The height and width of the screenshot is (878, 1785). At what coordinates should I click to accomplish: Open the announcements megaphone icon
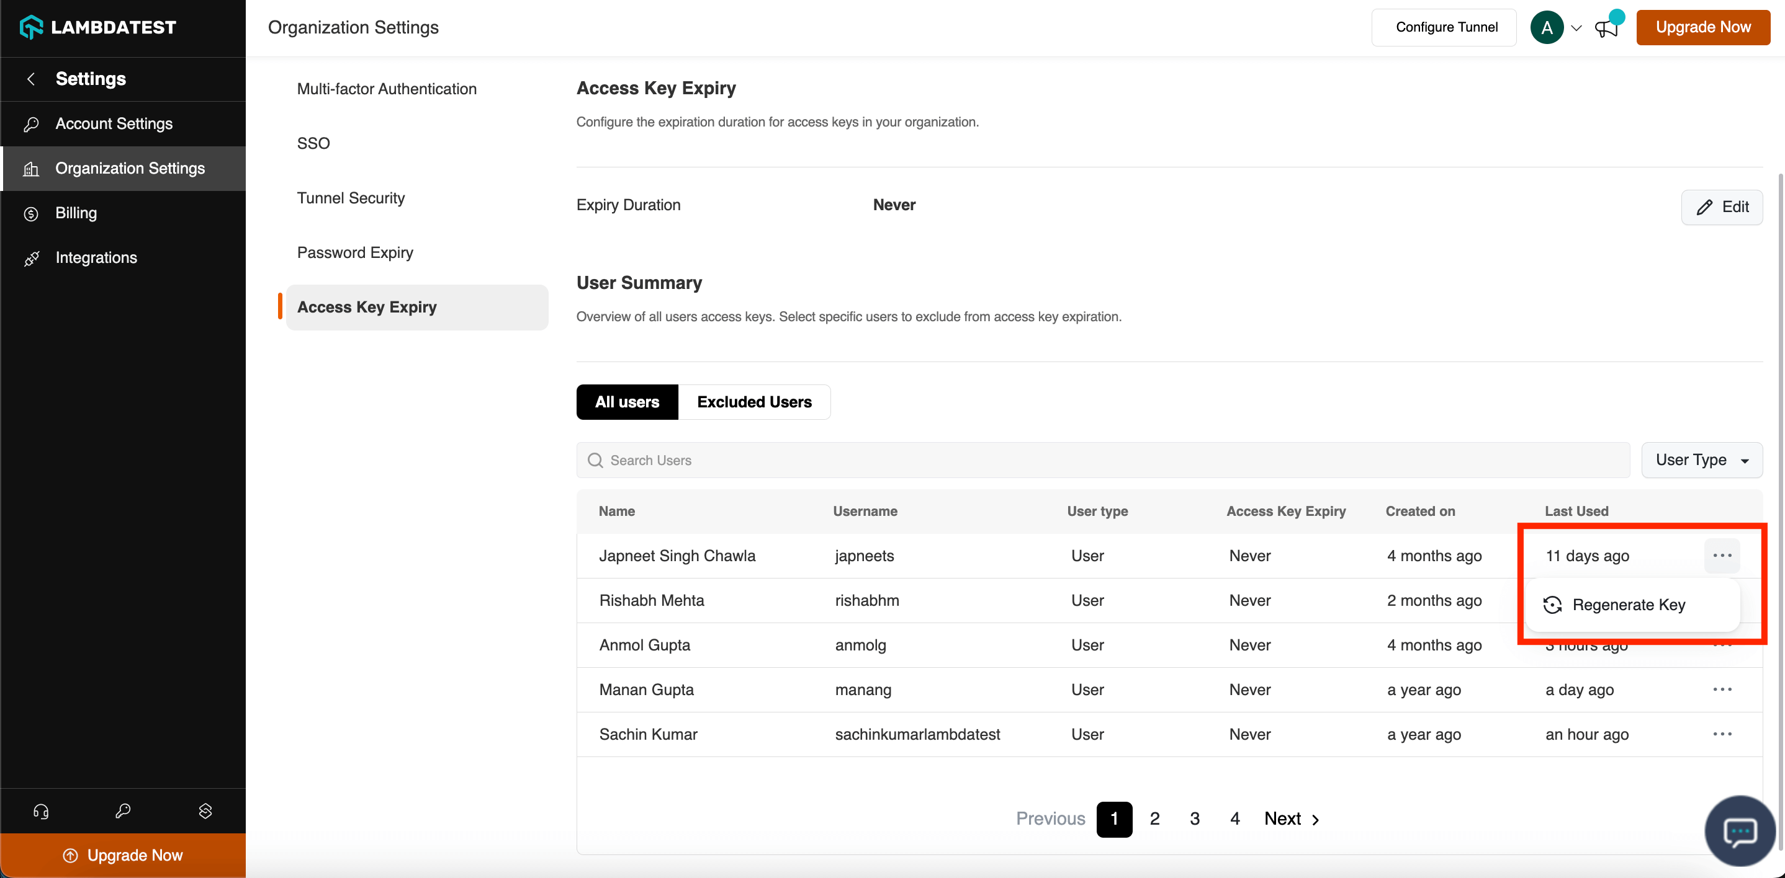tap(1607, 28)
